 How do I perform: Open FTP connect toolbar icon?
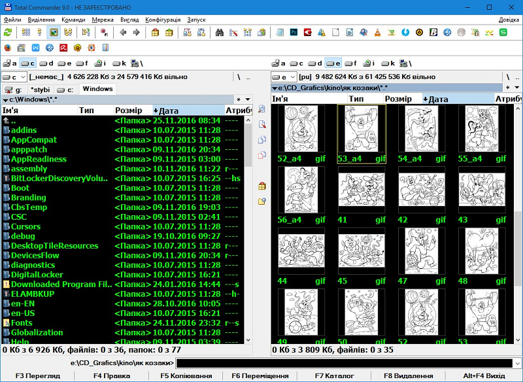[187, 32]
